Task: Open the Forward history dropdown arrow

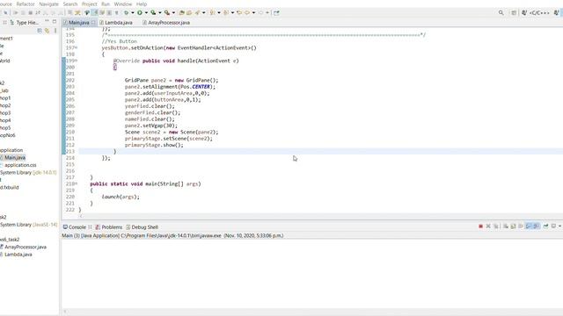Action: (x=267, y=12)
